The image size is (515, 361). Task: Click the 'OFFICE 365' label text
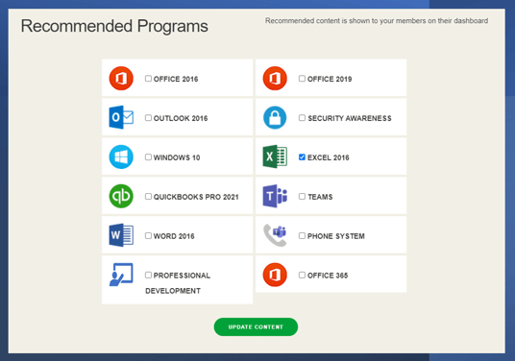tap(328, 276)
